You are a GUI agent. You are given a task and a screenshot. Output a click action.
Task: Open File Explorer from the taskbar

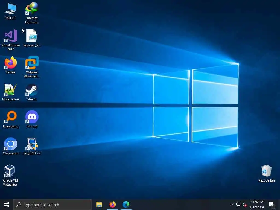pos(99,205)
